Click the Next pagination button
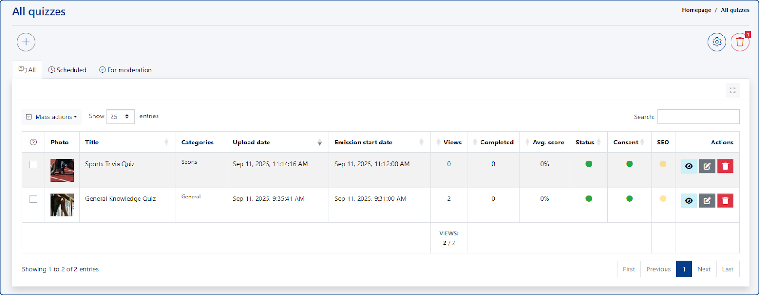Viewport: 759px width, 295px height. click(x=703, y=269)
